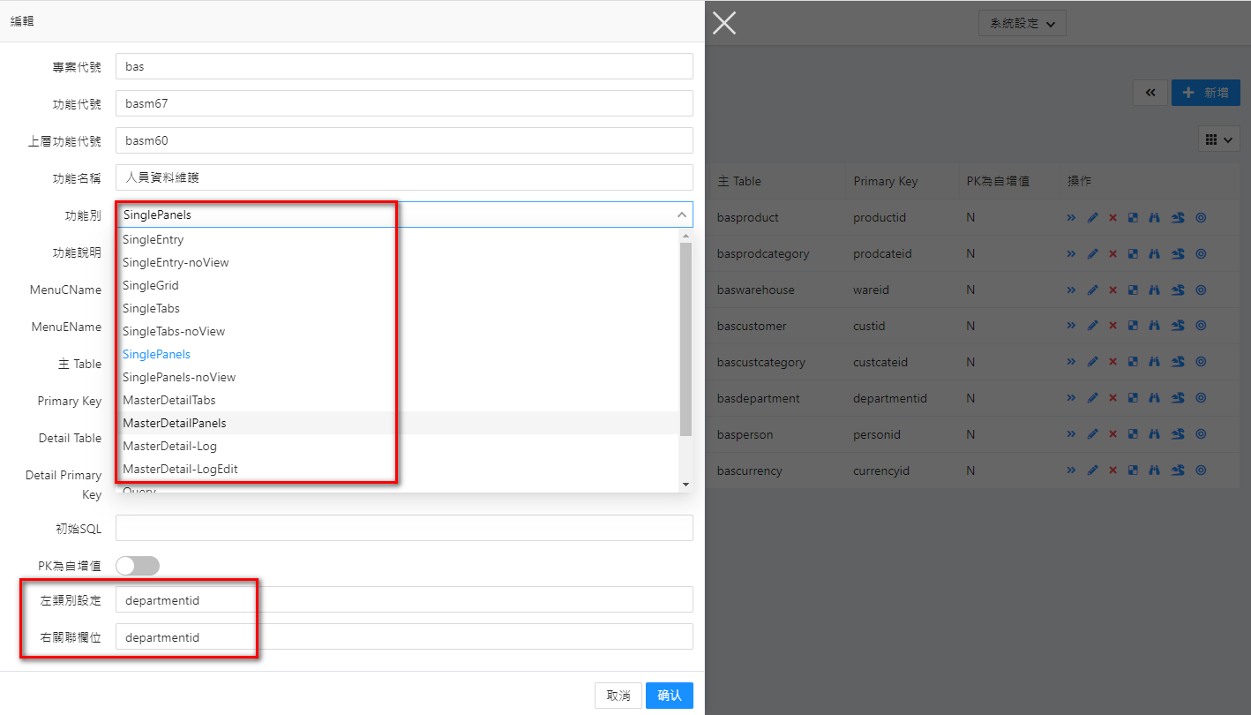This screenshot has height=715, width=1251.
Task: Click the pencil edit icon for basproduct
Action: pyautogui.click(x=1092, y=217)
